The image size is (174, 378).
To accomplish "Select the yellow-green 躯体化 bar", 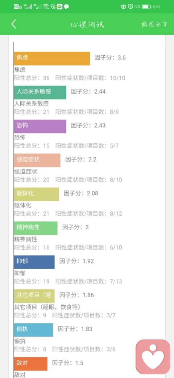I will pos(37,194).
